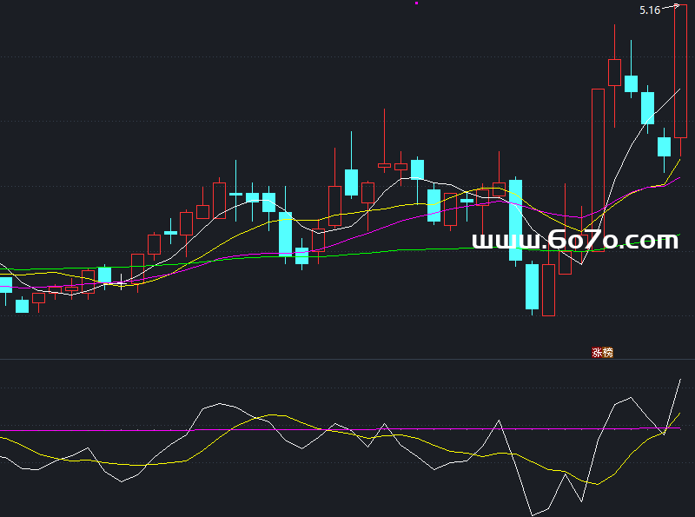Select the magenta moving average line in price chart
Image resolution: width=695 pixels, height=517 pixels.
coord(365,235)
